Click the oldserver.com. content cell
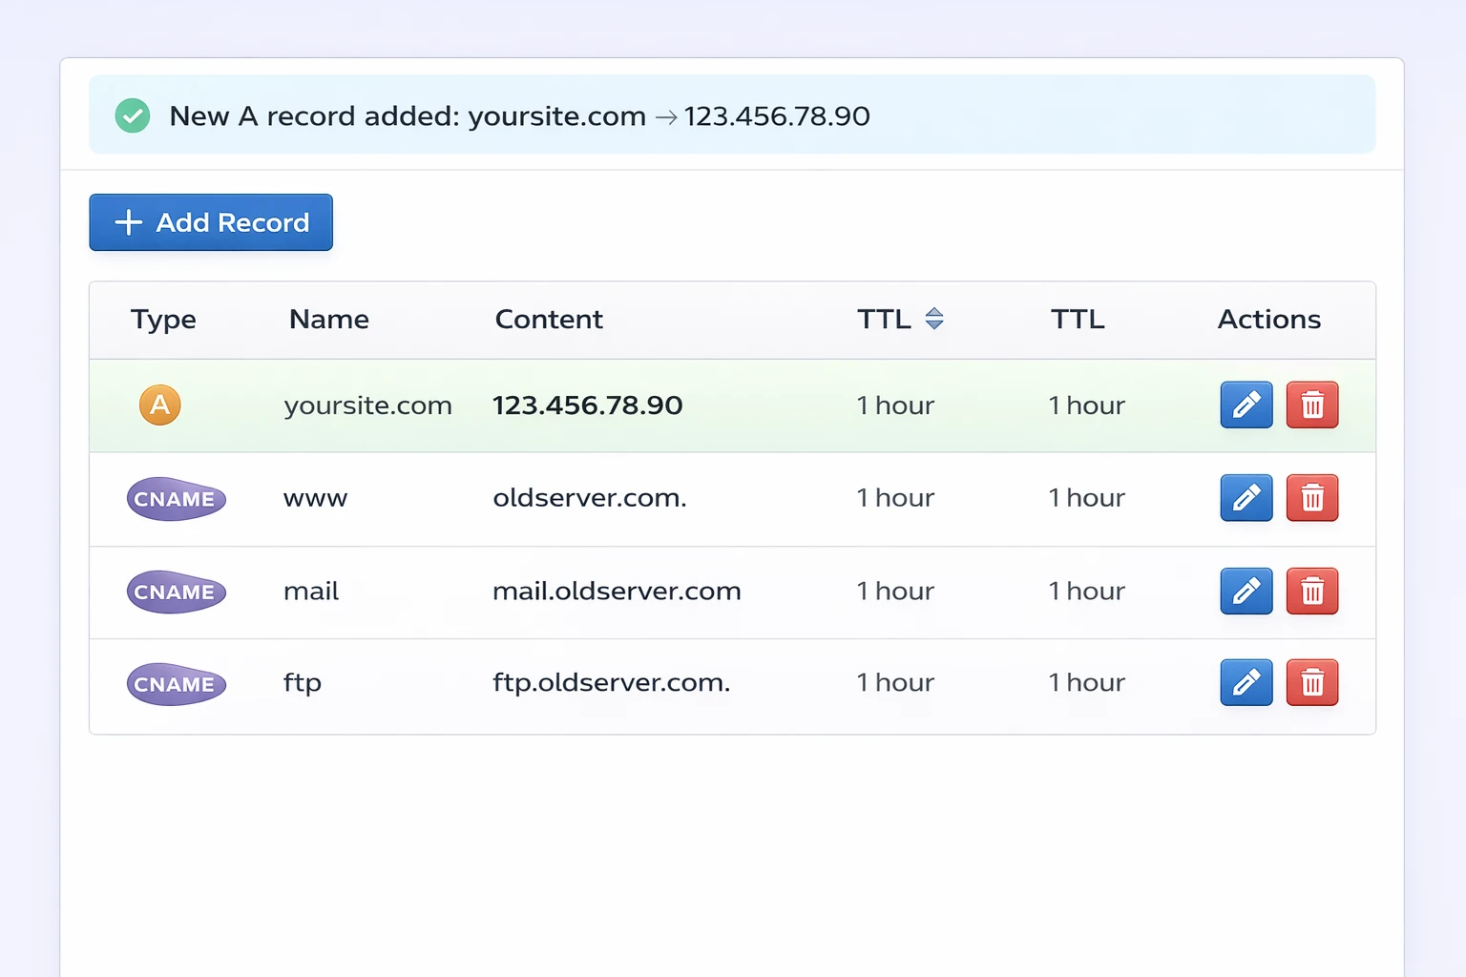Viewport: 1466px width, 977px height. pos(590,497)
